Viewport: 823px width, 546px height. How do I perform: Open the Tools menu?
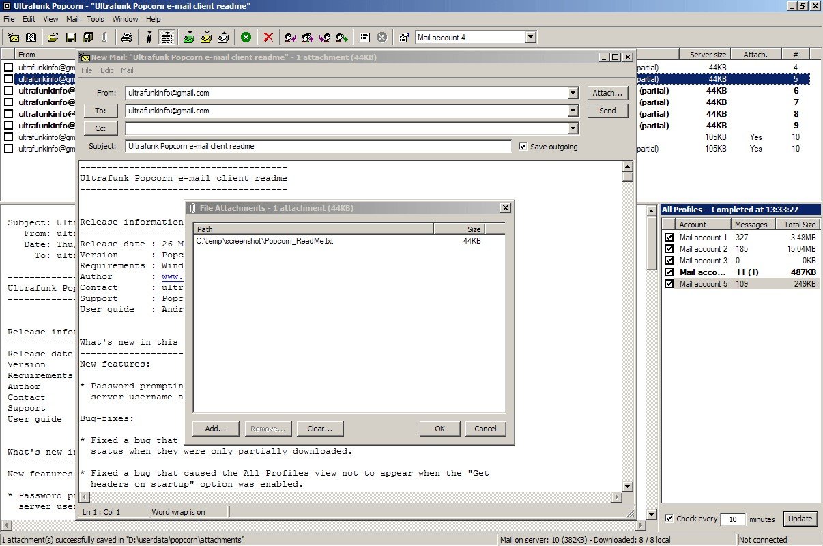96,19
